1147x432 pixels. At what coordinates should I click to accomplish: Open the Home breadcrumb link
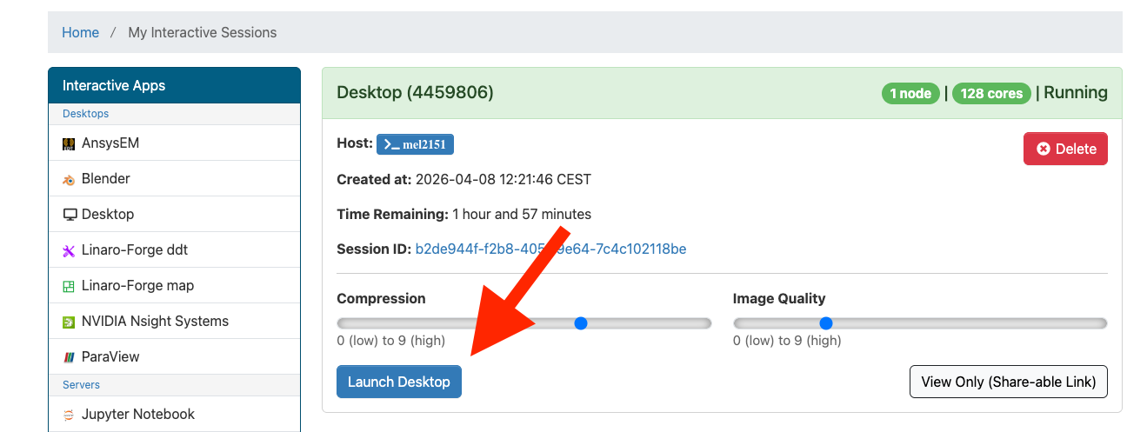click(x=80, y=32)
